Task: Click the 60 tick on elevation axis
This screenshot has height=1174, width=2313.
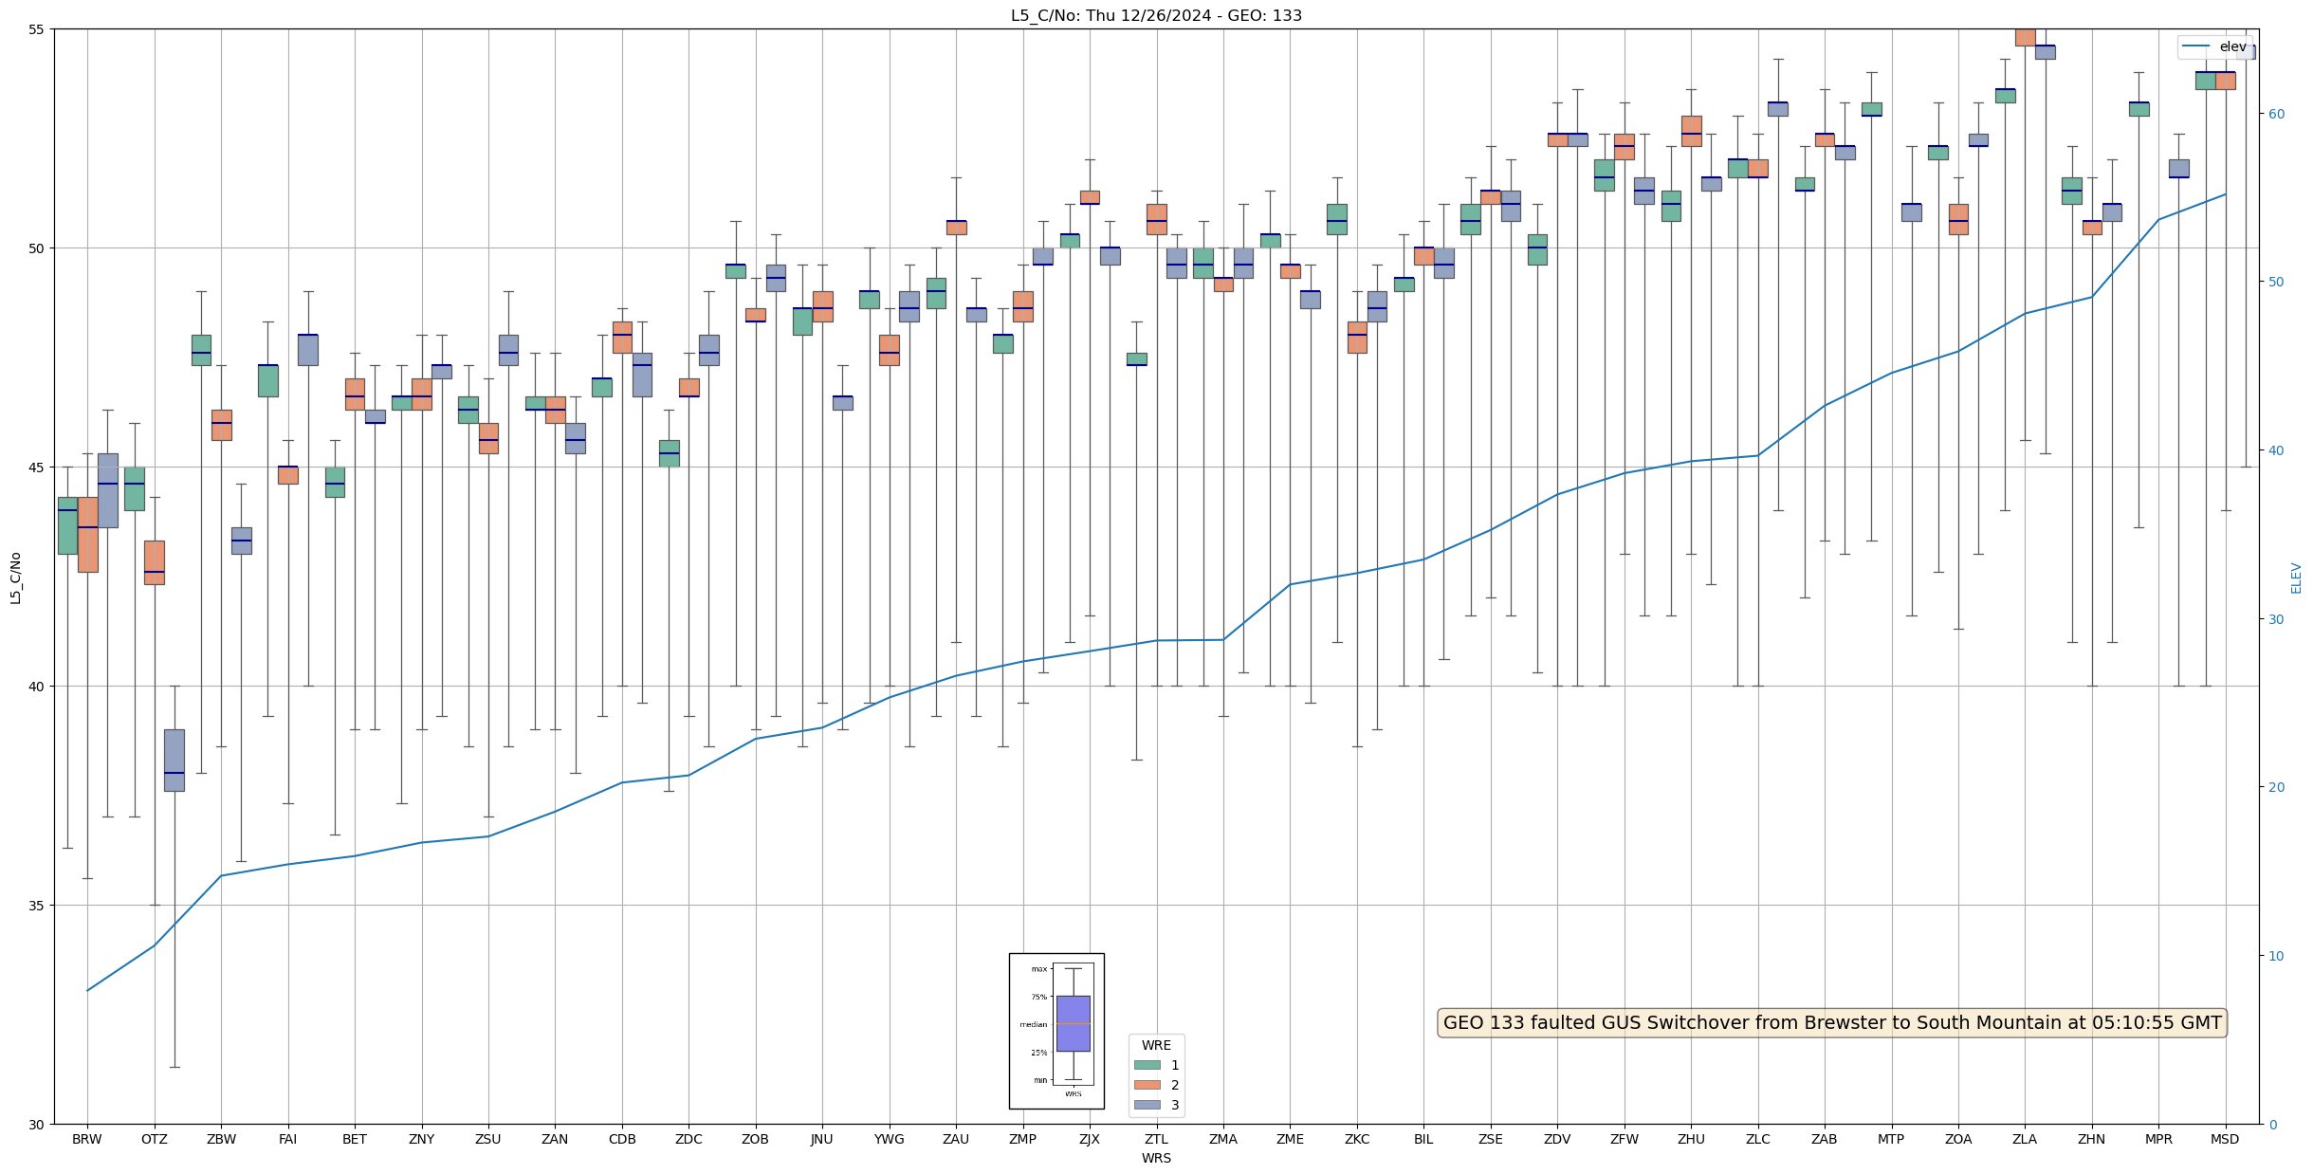Action: [x=2275, y=114]
